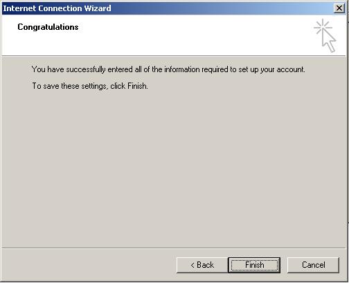The width and height of the screenshot is (349, 283).
Task: Select the Internet Connection Wizard title text
Action: click(57, 8)
